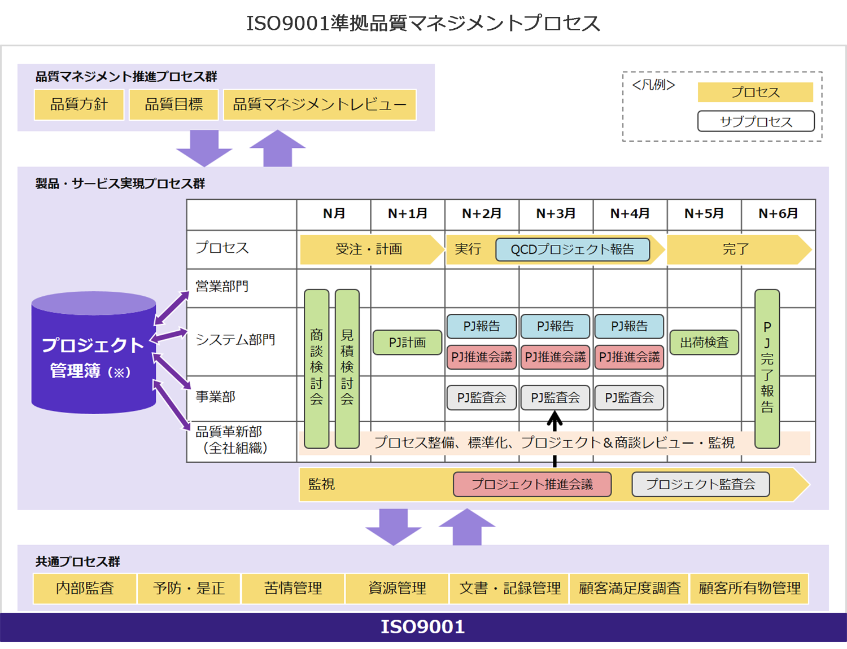
Task: Click the 品質革新部（全社組織） row label
Action: [232, 440]
